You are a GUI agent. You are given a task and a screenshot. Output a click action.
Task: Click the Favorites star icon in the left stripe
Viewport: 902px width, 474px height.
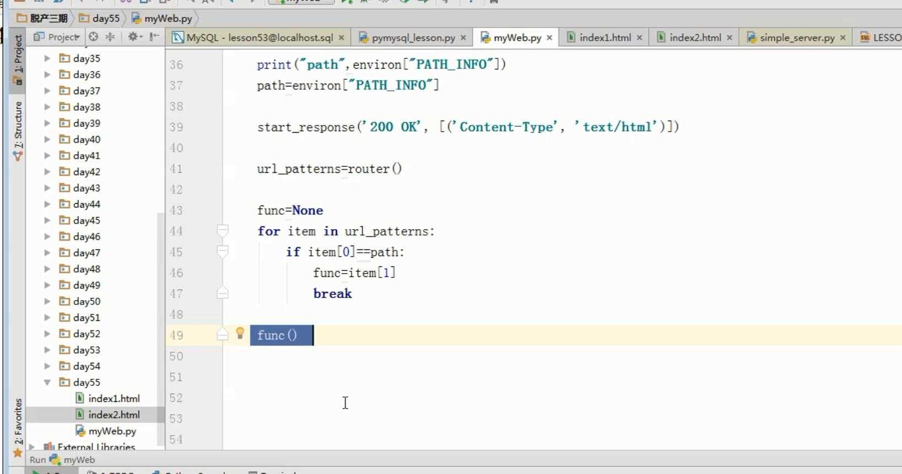[x=18, y=453]
